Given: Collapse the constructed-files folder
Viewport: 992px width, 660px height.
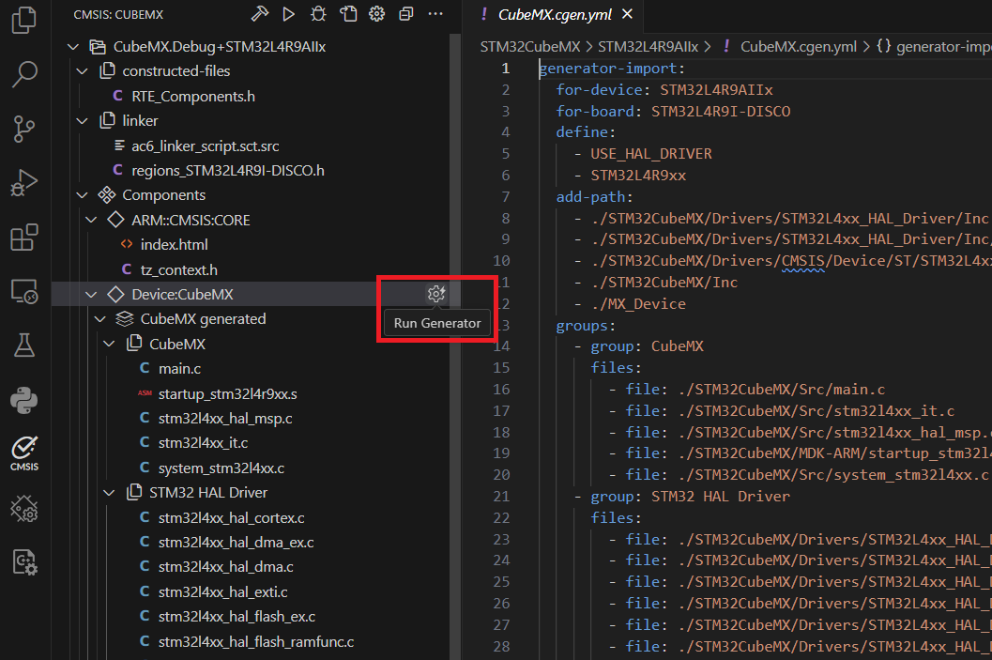Looking at the screenshot, I should (83, 71).
